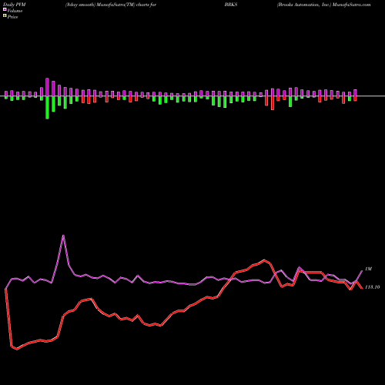
Task: Click the '113.10' price end label
Action: 372,287
